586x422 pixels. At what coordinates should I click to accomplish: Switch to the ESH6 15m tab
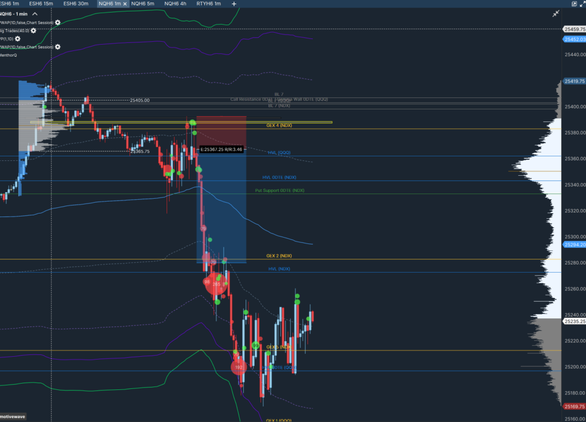41,4
